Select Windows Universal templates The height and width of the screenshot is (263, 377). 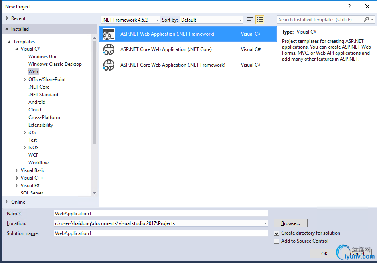[x=42, y=57]
